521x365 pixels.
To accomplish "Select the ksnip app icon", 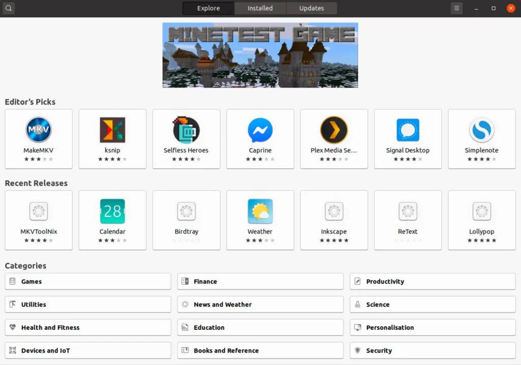I will pos(112,130).
